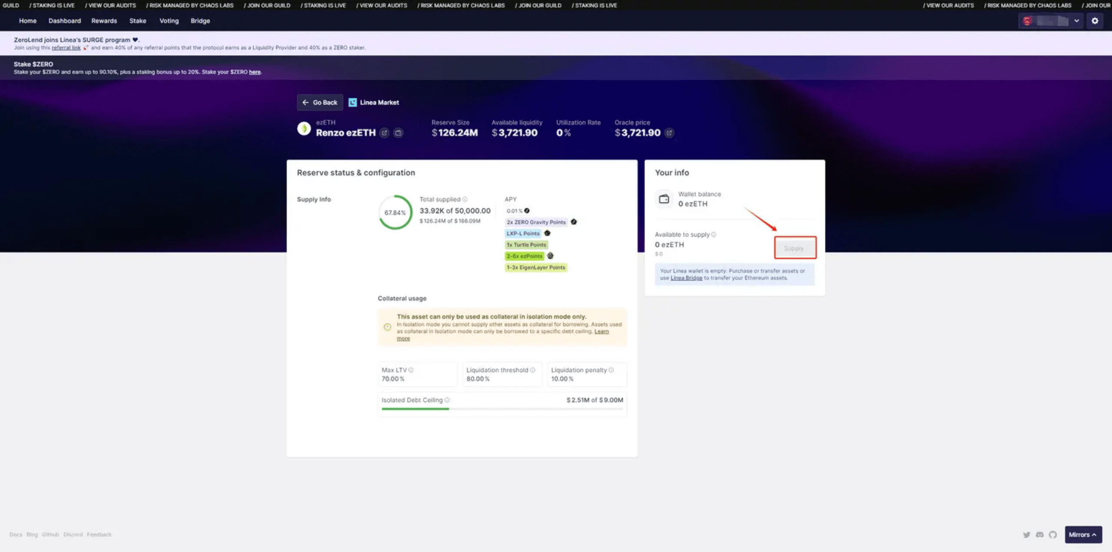The height and width of the screenshot is (552, 1112).
Task: Open the settings gear icon
Action: 1095,21
